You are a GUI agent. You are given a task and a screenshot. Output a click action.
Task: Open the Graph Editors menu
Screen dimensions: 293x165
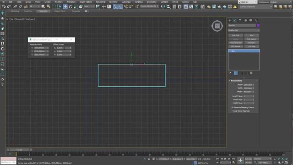[x=86, y=2]
